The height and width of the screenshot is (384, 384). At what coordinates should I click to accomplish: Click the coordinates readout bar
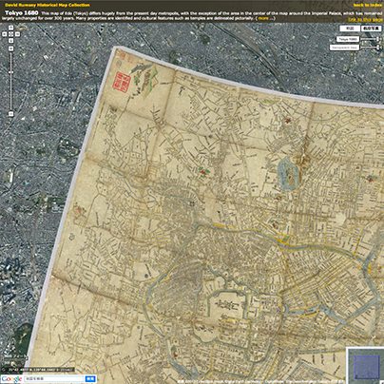pos(38,370)
